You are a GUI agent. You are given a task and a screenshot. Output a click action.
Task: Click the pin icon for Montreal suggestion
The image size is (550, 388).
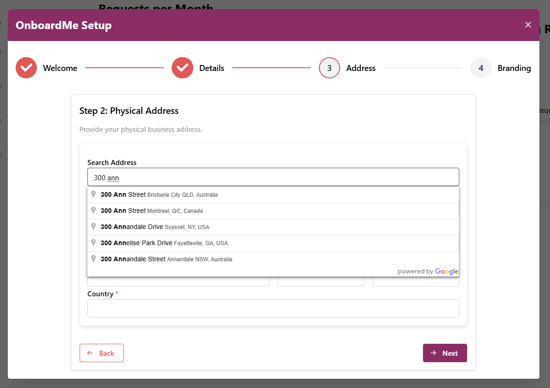[x=93, y=211]
